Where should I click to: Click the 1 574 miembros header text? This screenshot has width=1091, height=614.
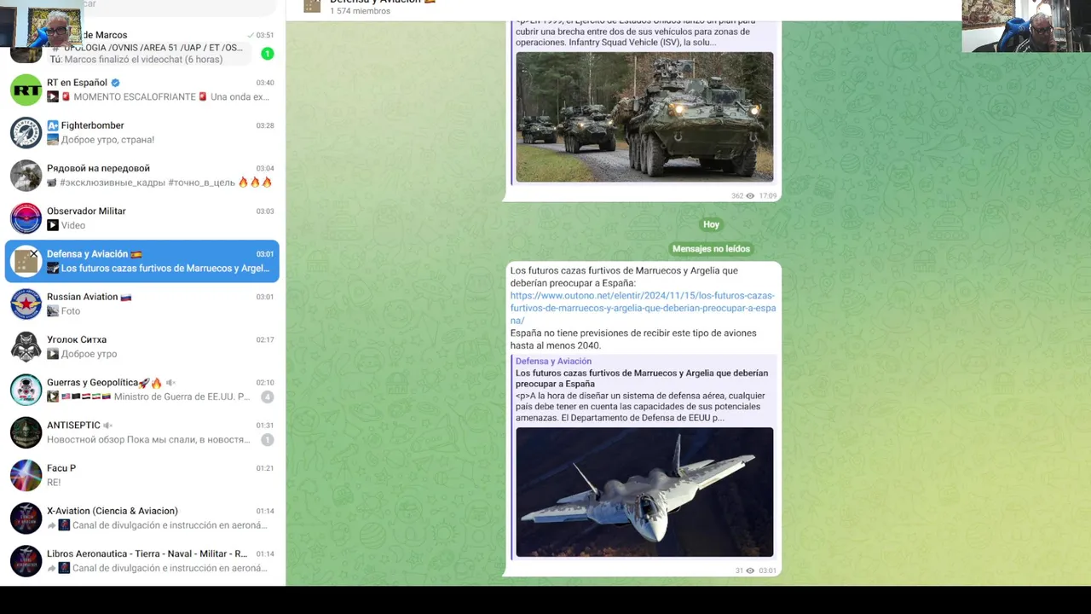coord(360,11)
